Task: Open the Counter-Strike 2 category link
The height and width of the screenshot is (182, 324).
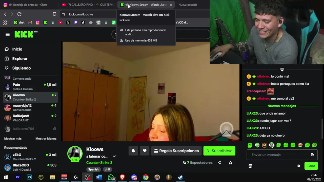Action: coord(99,163)
